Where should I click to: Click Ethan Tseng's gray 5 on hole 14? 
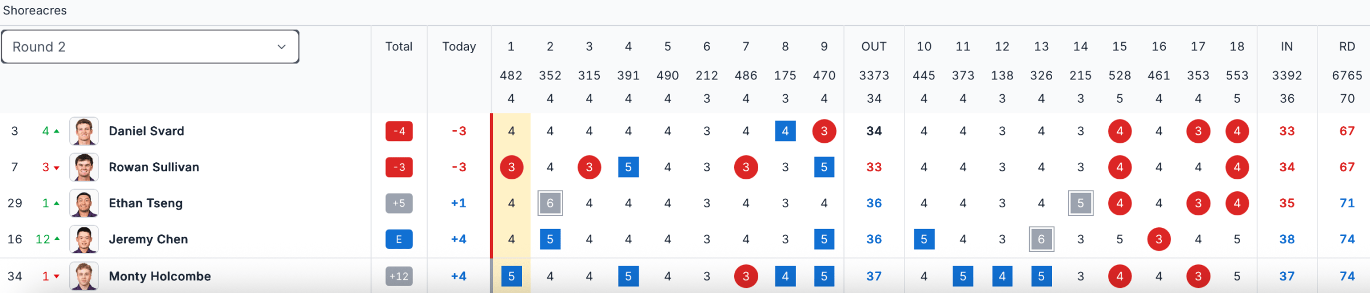click(x=1081, y=203)
